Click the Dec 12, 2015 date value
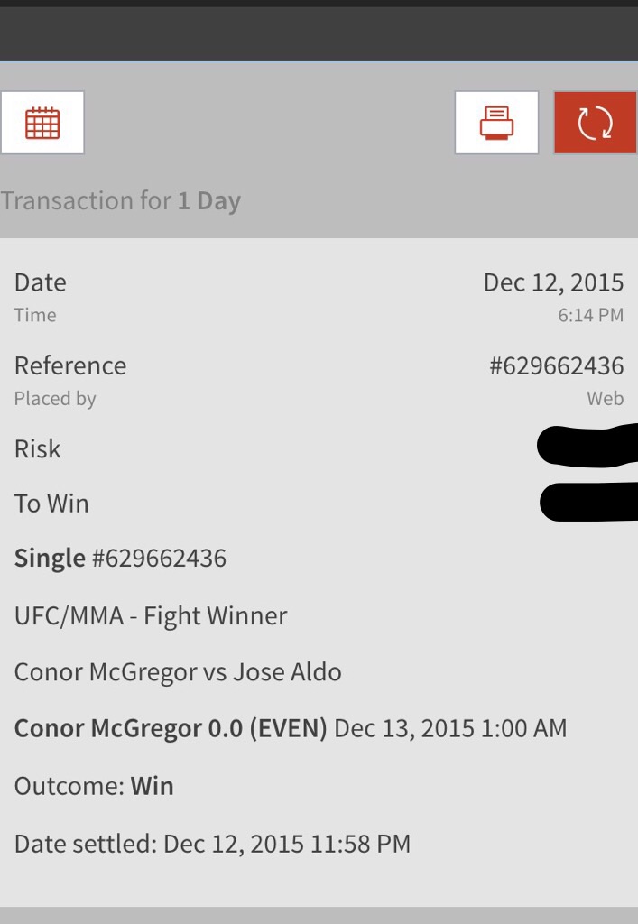 coord(553,282)
